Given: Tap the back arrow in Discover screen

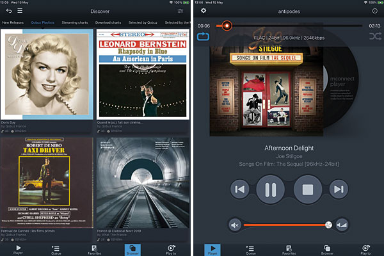Looking at the screenshot, I should click(9, 11).
